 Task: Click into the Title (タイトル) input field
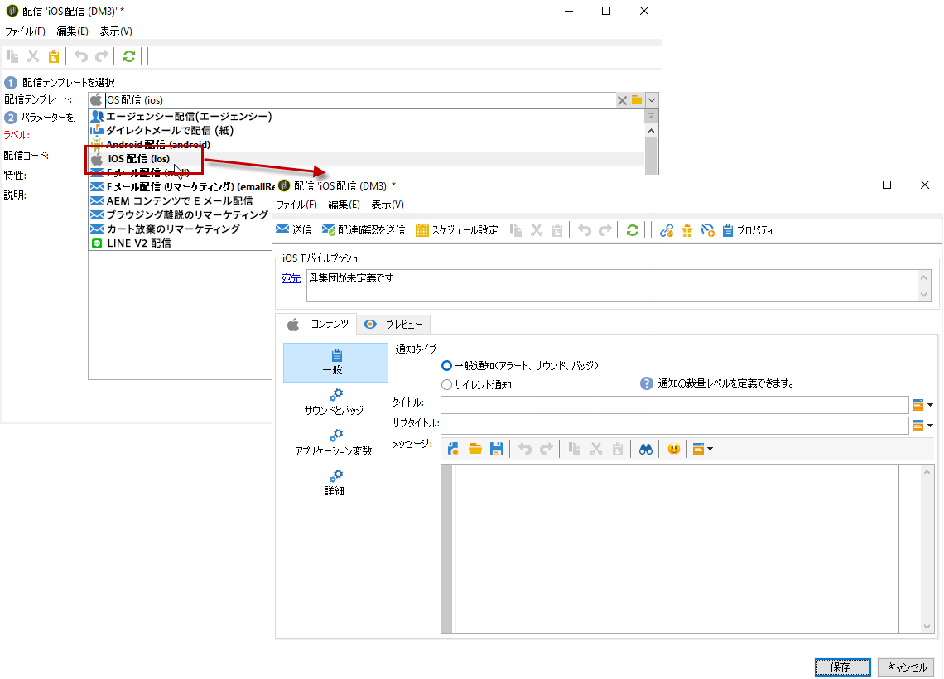pos(674,405)
